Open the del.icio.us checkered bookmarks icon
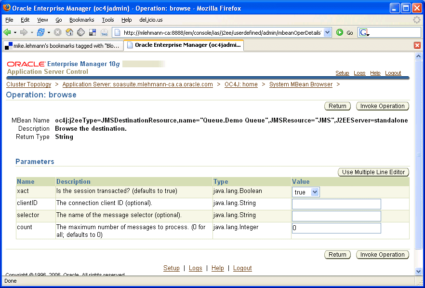This screenshot has width=425, height=288. (x=93, y=33)
